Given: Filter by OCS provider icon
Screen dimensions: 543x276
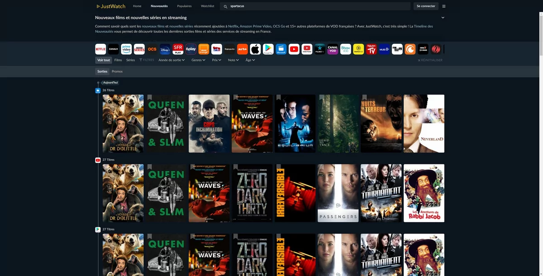Looking at the screenshot, I should 152,49.
